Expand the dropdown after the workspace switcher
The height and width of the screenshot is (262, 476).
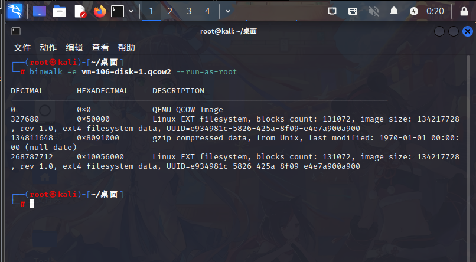(228, 11)
